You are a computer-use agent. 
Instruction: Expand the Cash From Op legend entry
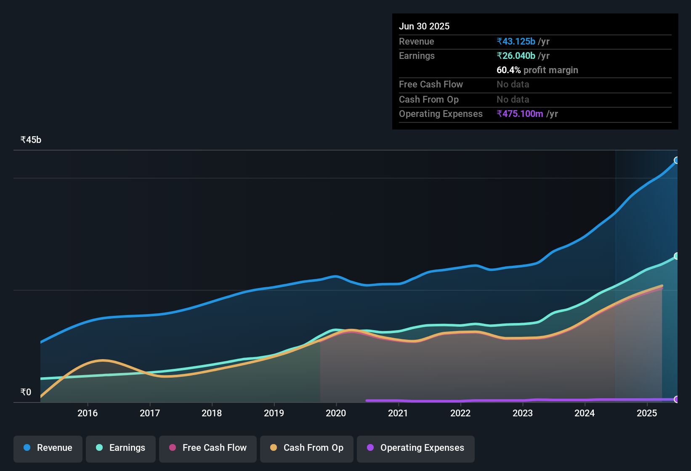[x=306, y=448]
